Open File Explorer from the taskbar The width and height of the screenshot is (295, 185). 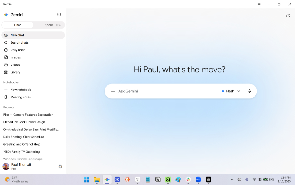tap(97, 179)
